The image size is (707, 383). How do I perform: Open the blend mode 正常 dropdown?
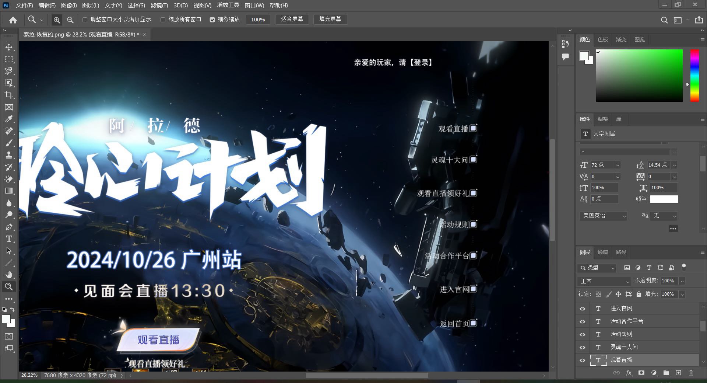(x=604, y=281)
